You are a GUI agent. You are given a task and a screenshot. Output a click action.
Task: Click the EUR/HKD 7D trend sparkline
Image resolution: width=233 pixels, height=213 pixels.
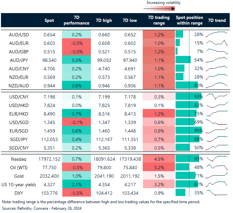coord(217,114)
